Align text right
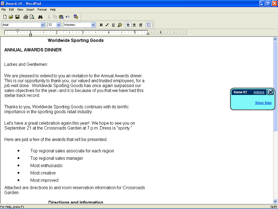Viewport: 278px width, 209px height. [141, 25]
